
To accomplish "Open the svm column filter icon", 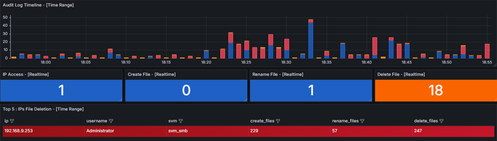I will click(181, 121).
